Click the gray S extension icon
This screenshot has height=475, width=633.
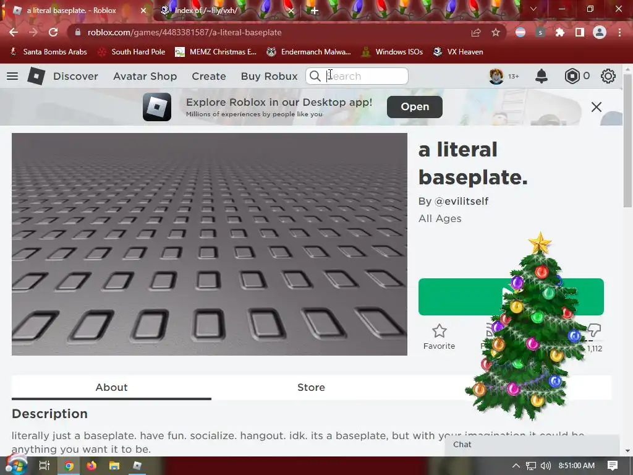click(540, 32)
